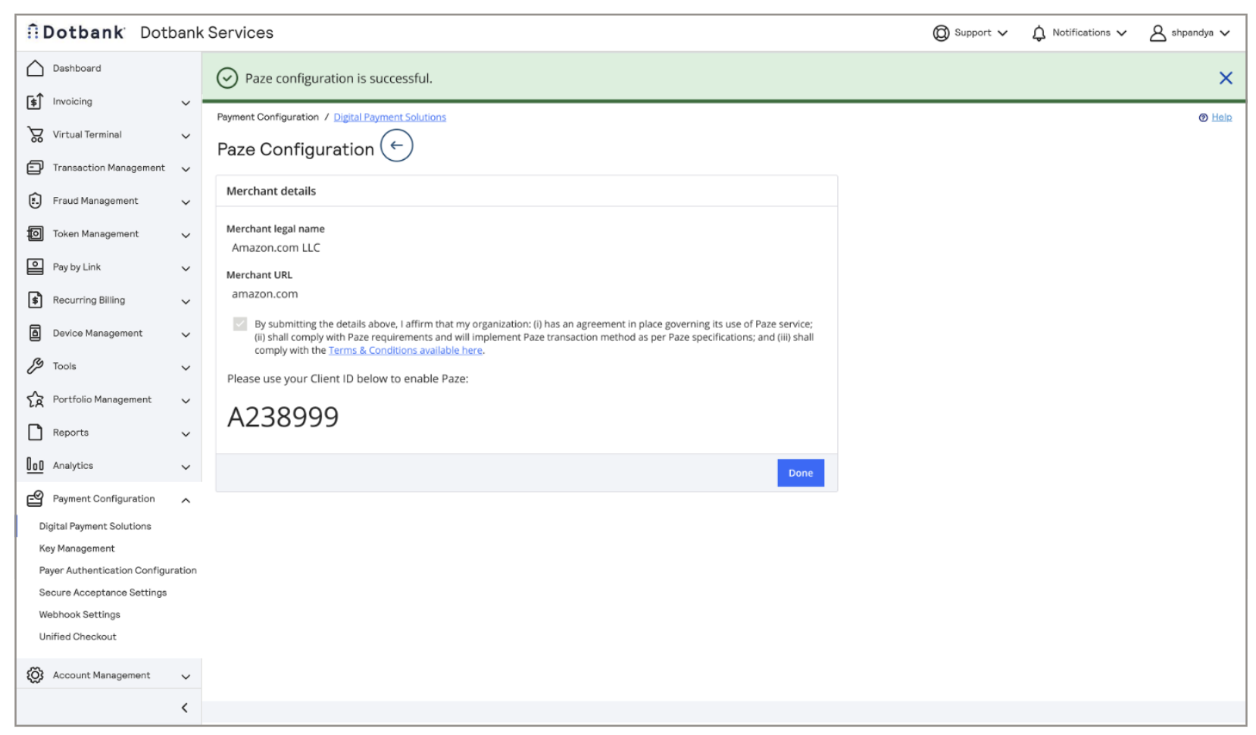Dismiss the Paze success notification banner

(1225, 78)
